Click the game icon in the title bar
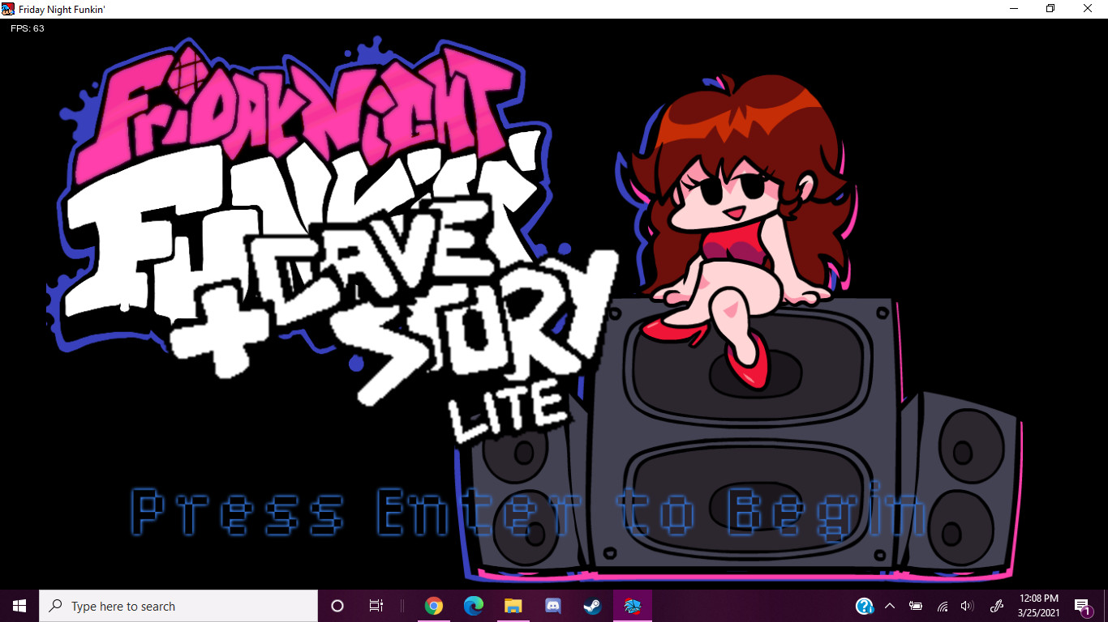 pyautogui.click(x=9, y=9)
